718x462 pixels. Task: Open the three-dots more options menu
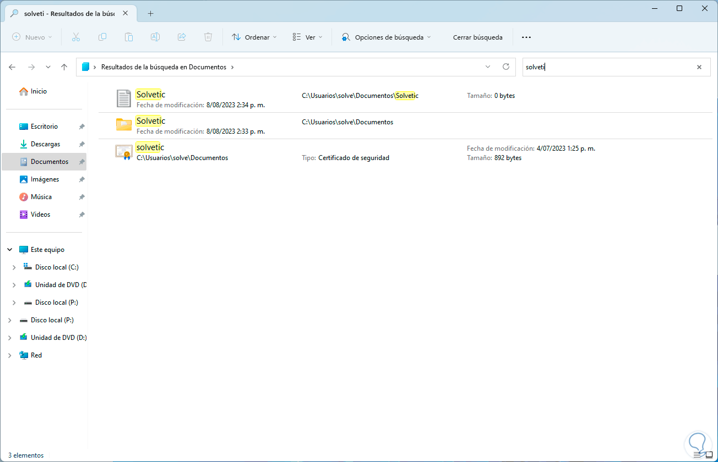[526, 37]
